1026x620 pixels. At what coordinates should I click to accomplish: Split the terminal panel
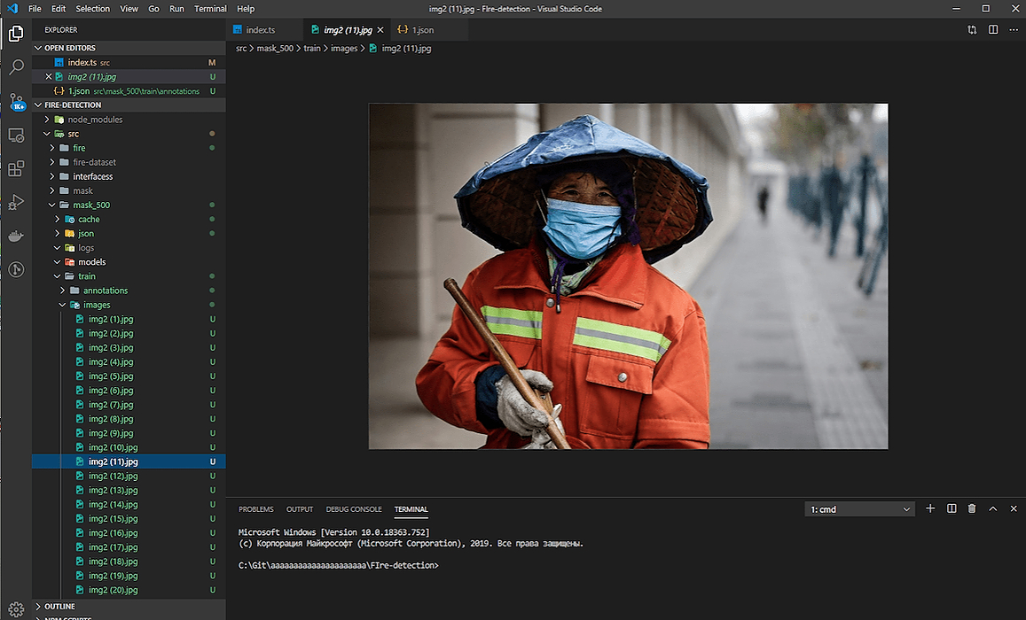pyautogui.click(x=952, y=508)
